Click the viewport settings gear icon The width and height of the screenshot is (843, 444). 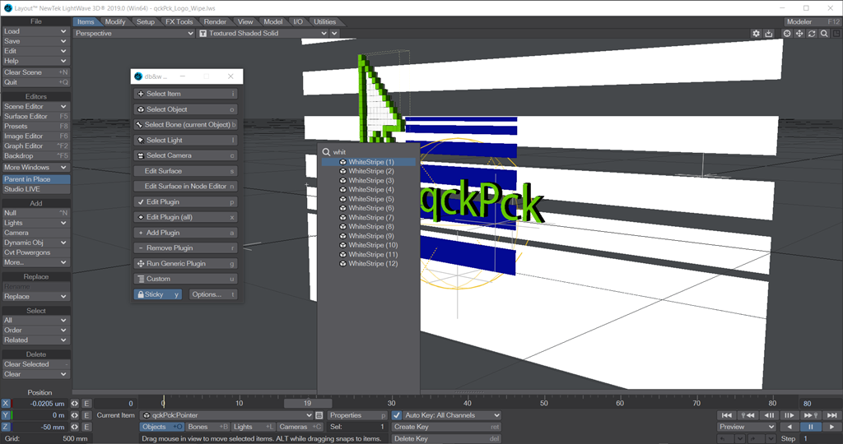756,33
